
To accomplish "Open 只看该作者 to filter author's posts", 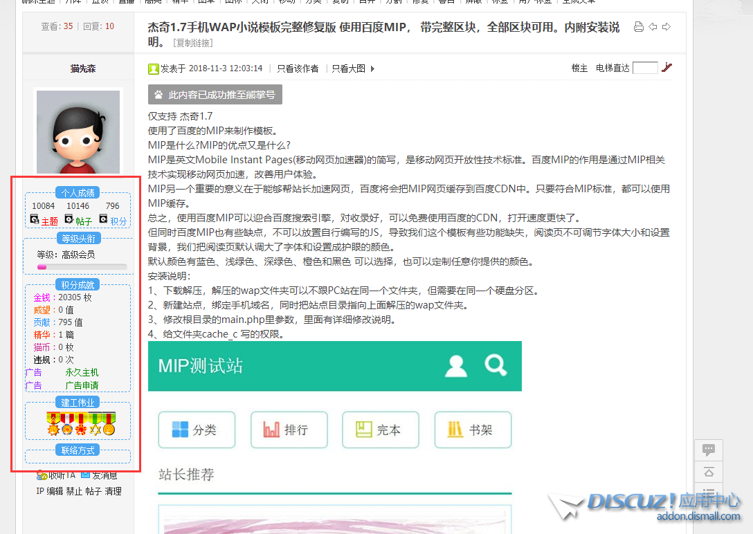I will [x=298, y=68].
